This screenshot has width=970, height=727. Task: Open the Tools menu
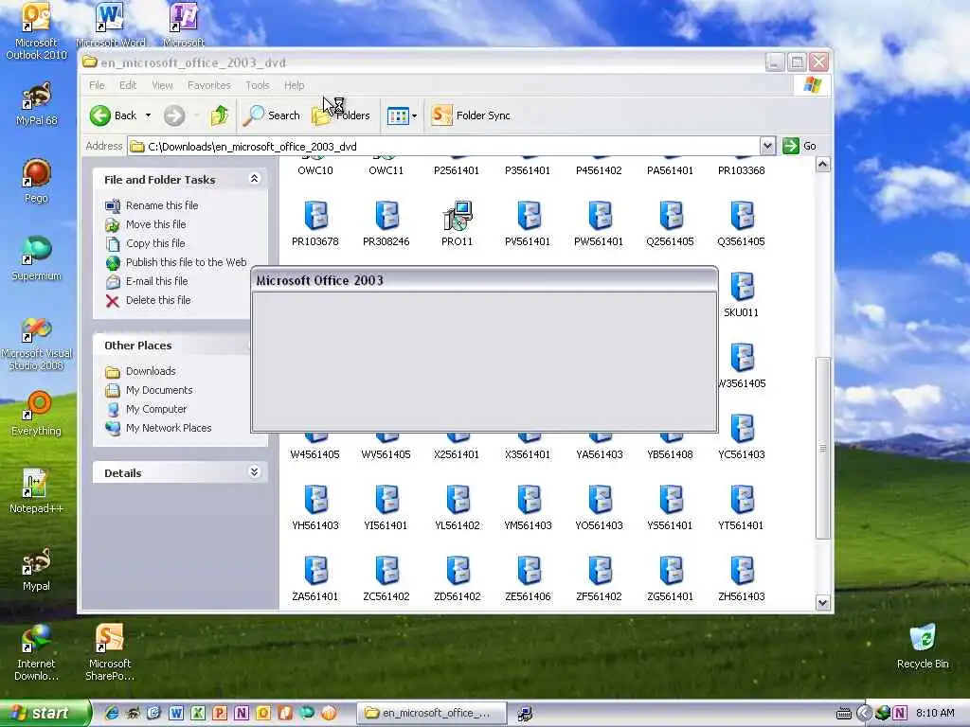pos(258,85)
